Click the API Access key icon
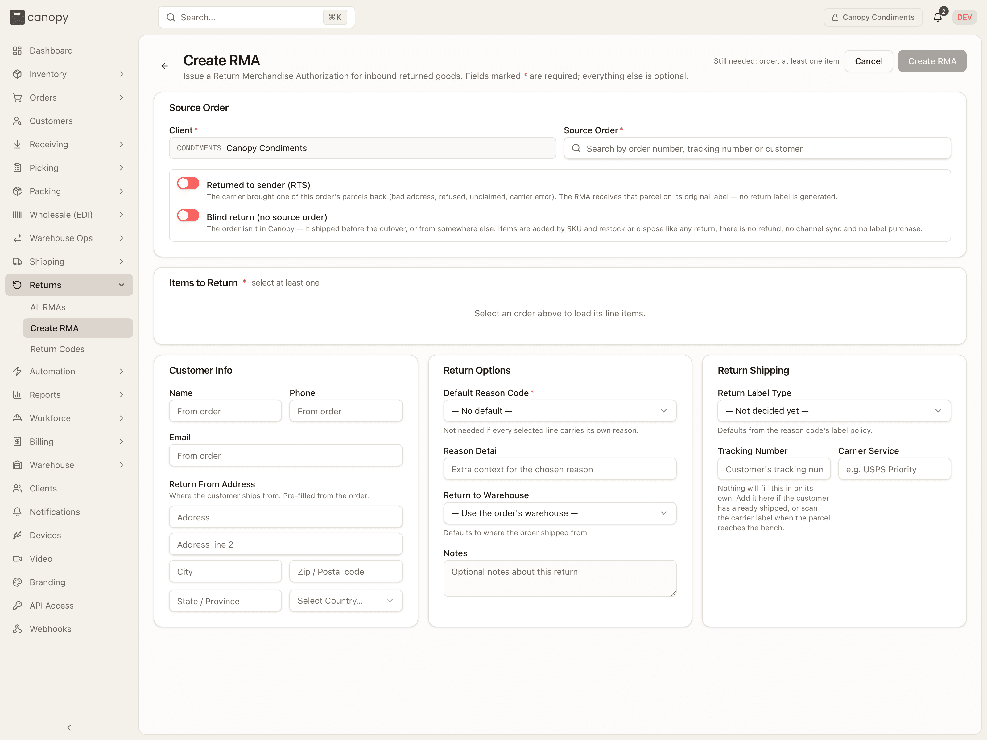This screenshot has width=987, height=740. (x=17, y=605)
